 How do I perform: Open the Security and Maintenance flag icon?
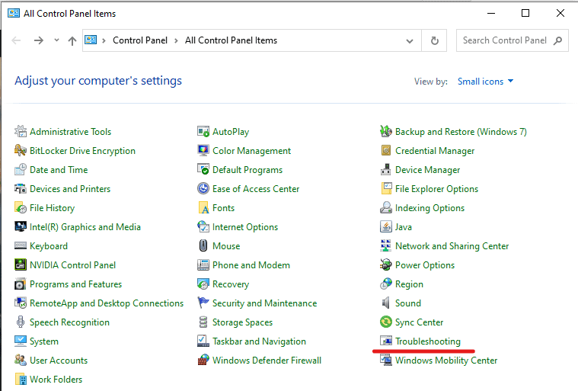(x=203, y=303)
